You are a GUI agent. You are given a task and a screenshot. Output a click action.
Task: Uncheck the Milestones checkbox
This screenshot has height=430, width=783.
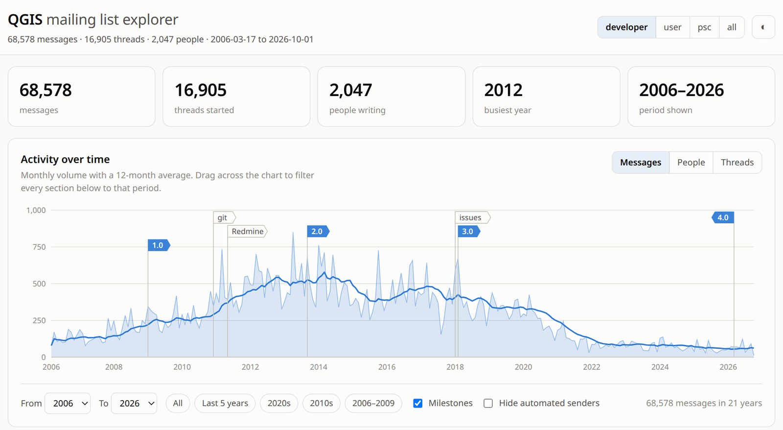pos(418,403)
